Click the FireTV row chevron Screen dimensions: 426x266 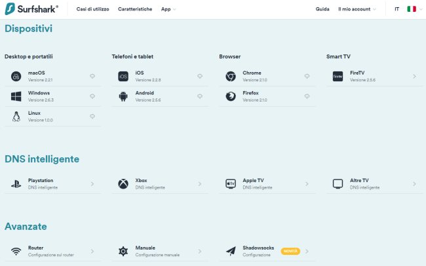coord(414,77)
